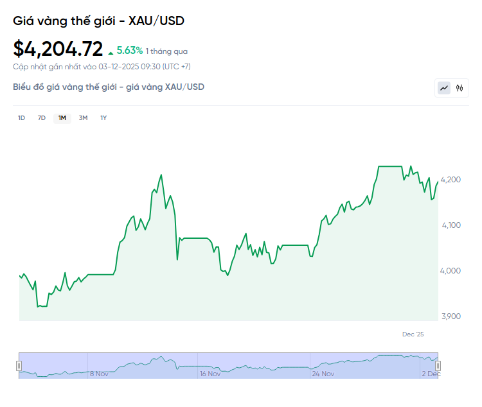Select the 7D time range

(x=42, y=118)
